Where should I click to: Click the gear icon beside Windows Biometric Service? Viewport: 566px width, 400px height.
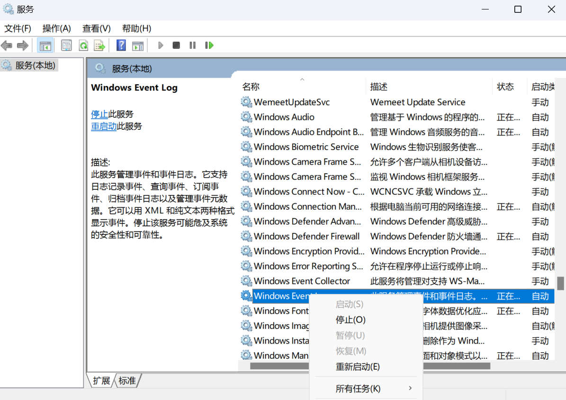[247, 147]
